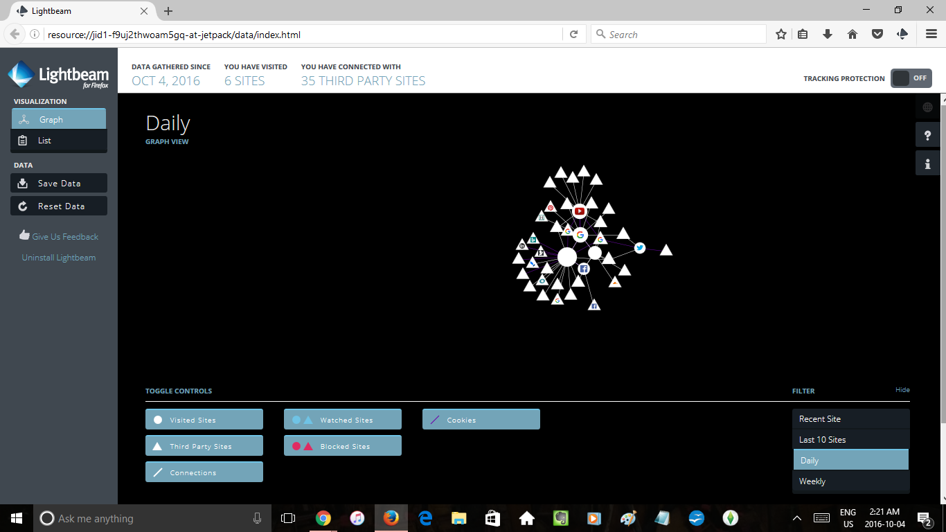Open the site info globe panel button
This screenshot has width=946, height=532.
(928, 107)
